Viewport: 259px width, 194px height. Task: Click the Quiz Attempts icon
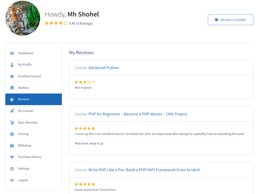click(12, 123)
